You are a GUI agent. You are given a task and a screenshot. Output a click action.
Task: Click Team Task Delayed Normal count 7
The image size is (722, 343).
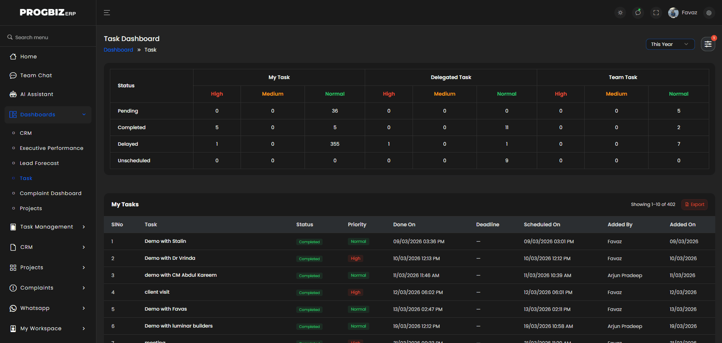(679, 144)
